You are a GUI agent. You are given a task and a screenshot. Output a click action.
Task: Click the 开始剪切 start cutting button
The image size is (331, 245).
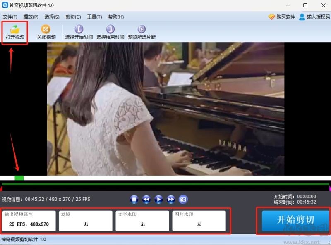coord(295,220)
